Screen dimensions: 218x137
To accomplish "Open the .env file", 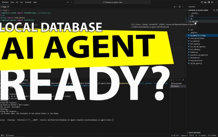I will coord(192,30).
